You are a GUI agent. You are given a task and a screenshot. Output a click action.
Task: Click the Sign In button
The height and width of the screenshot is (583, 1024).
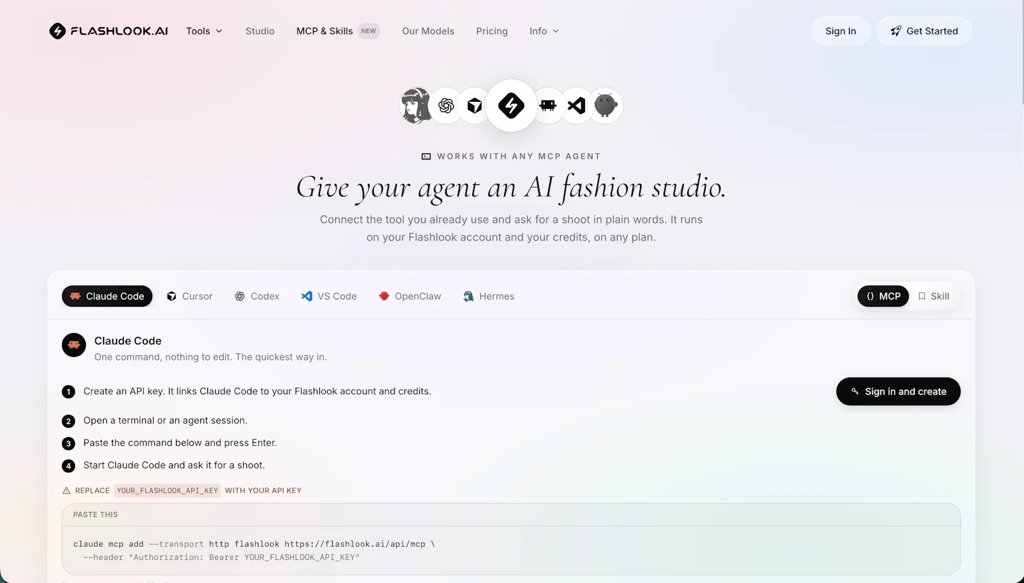[x=840, y=31]
